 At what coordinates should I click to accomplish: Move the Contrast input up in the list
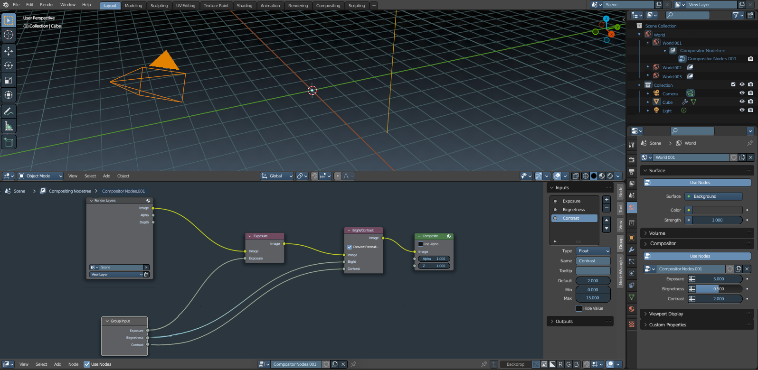tap(606, 220)
